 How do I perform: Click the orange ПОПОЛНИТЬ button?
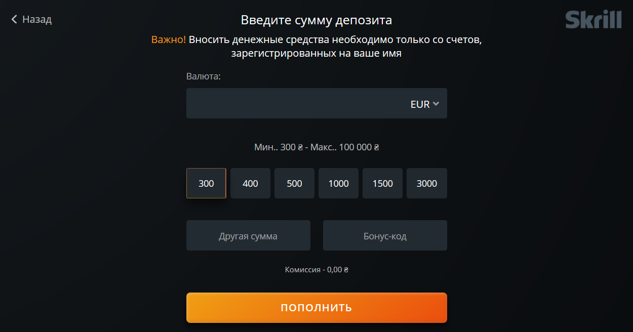pos(316,308)
